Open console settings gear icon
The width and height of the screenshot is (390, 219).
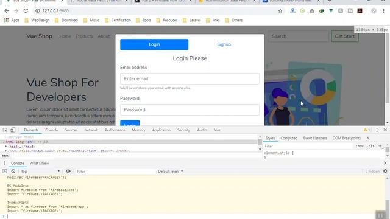point(385,171)
